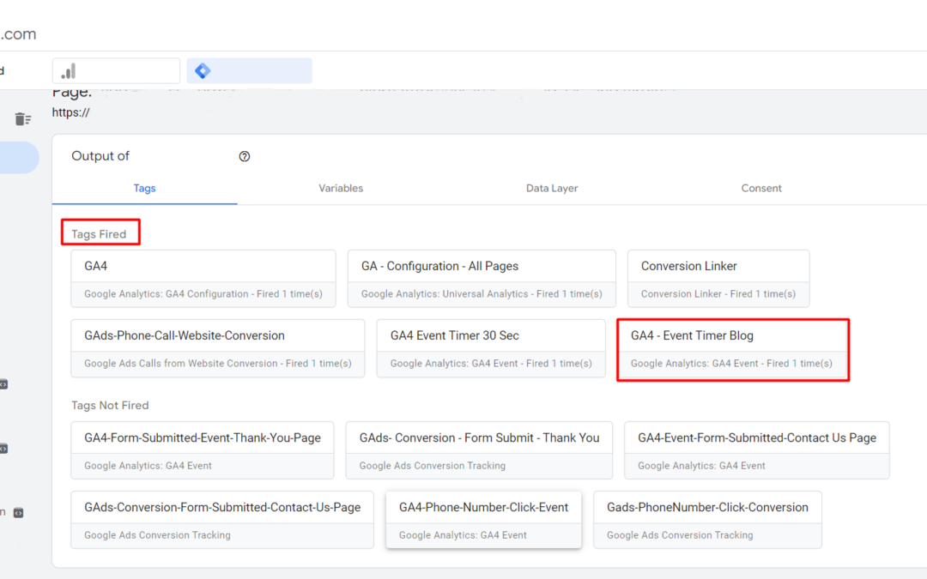927x579 pixels.
Task: Click the Google Analytics bar chart icon
Action: click(x=68, y=71)
